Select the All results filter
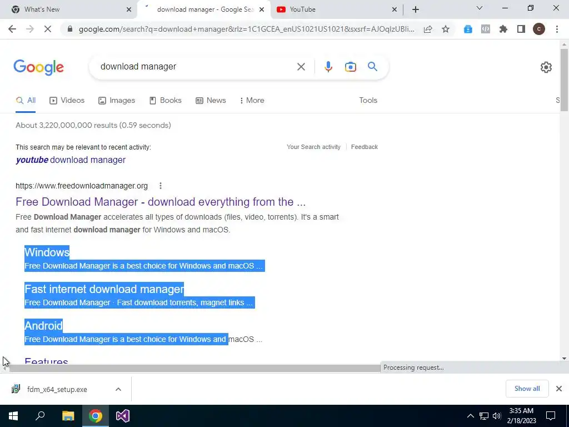569x427 pixels. click(26, 101)
